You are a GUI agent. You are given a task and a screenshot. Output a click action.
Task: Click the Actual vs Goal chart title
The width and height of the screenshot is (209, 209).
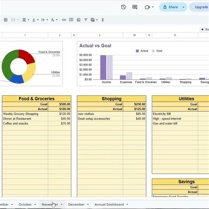(x=95, y=46)
